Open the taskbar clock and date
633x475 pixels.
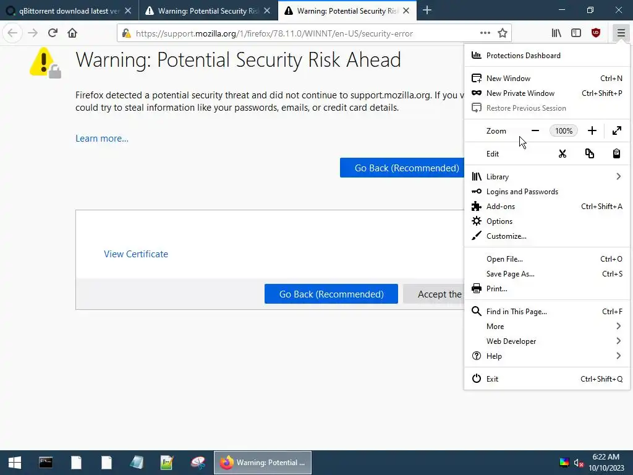(606, 463)
